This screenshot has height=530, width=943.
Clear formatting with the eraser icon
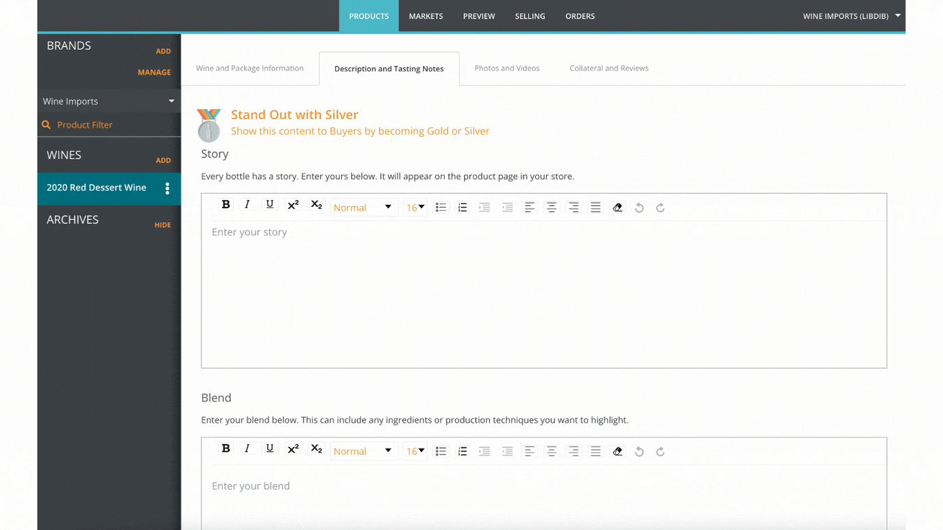click(617, 207)
